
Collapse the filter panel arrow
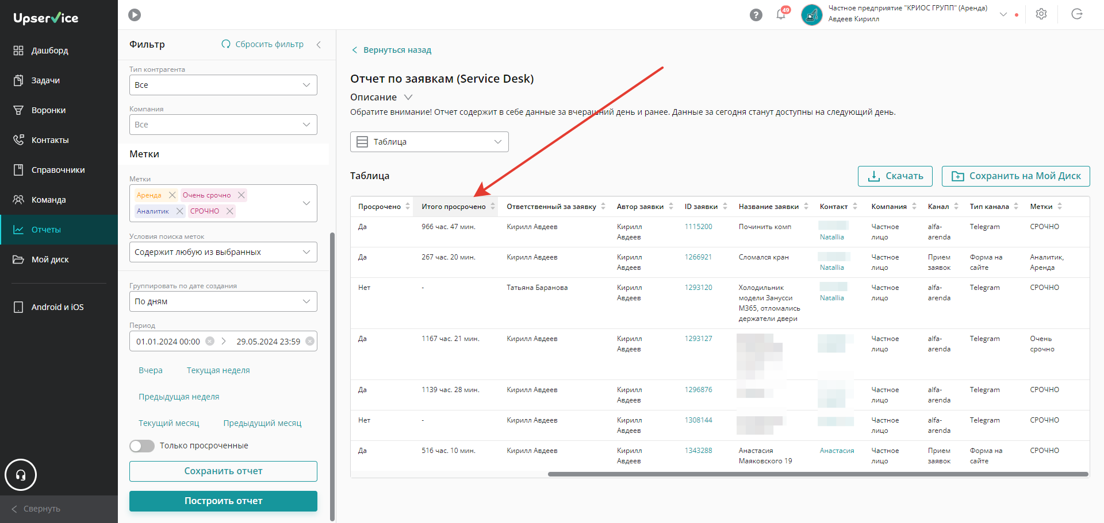pyautogui.click(x=319, y=44)
